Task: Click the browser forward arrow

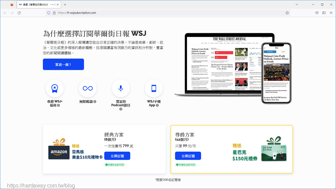Action: tap(12, 13)
